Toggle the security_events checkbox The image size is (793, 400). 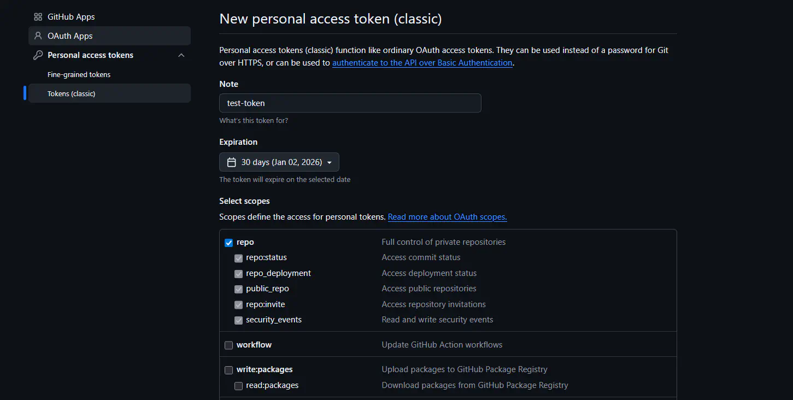tap(239, 320)
